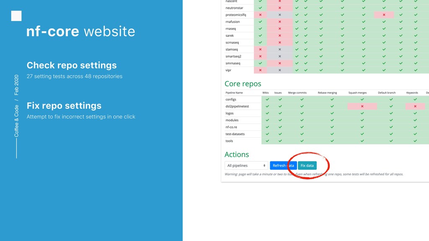Click configs Wikis check mark
This screenshot has width=429, height=241.
[x=267, y=100]
